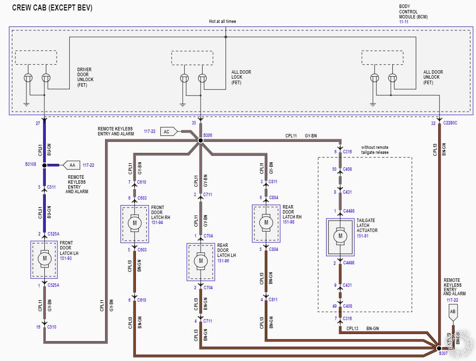Open the 151-93 Front Door Latch LH reference
The image size is (476, 361).
pos(66,258)
